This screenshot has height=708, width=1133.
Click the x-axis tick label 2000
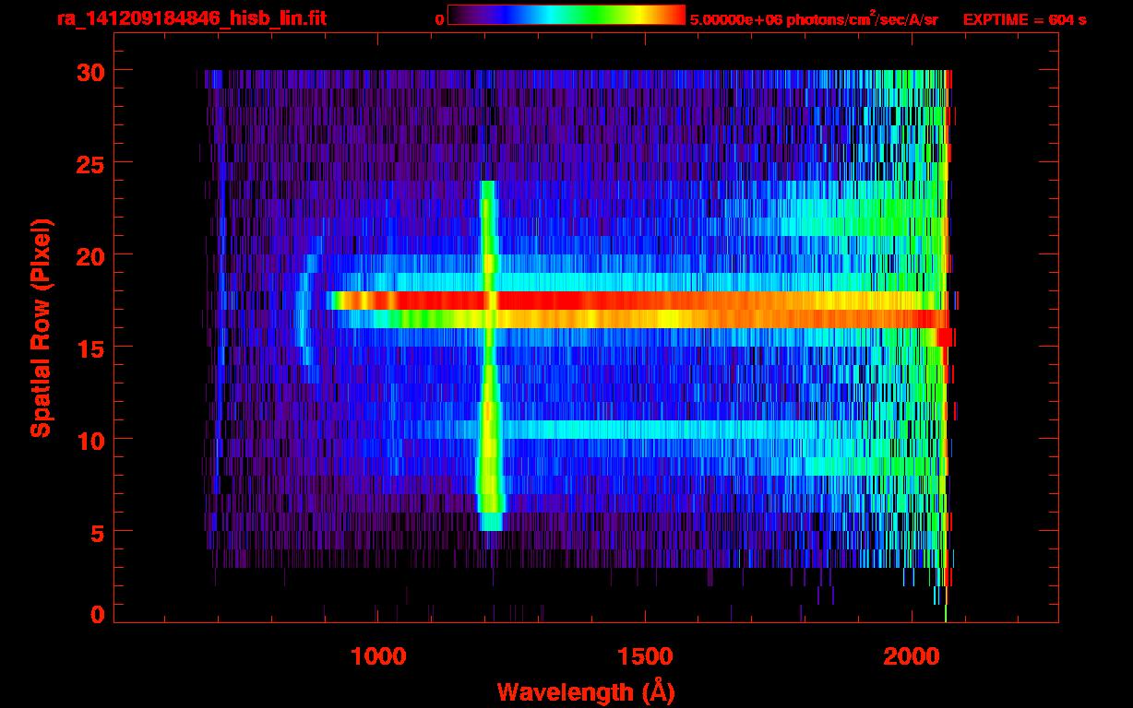click(x=910, y=657)
